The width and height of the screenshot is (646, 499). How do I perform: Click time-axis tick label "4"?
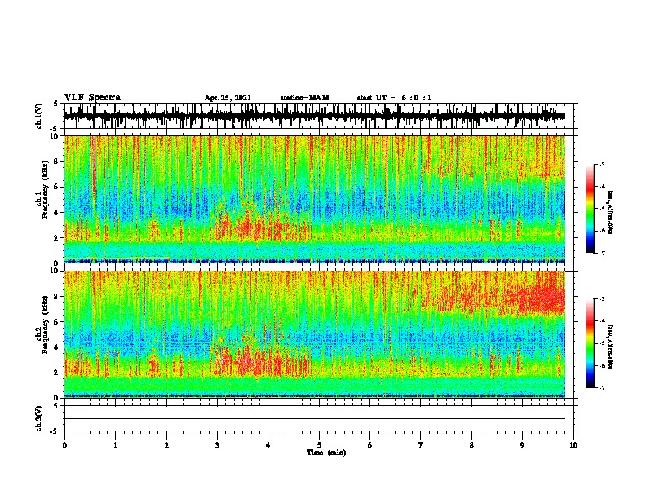click(x=268, y=445)
